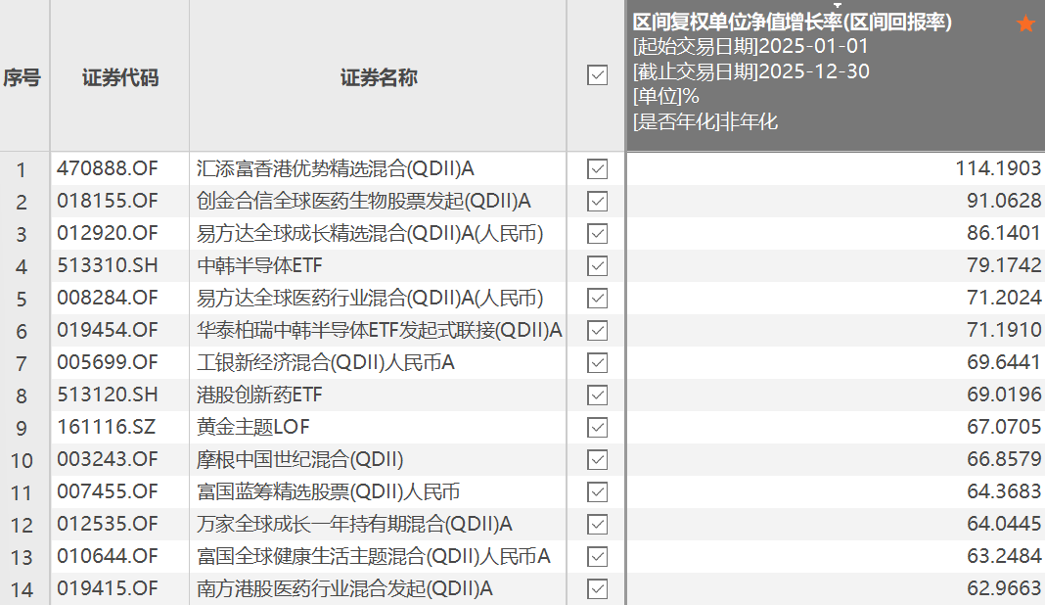Select row number 7 in 序号 column
The image size is (1045, 605).
pos(22,363)
